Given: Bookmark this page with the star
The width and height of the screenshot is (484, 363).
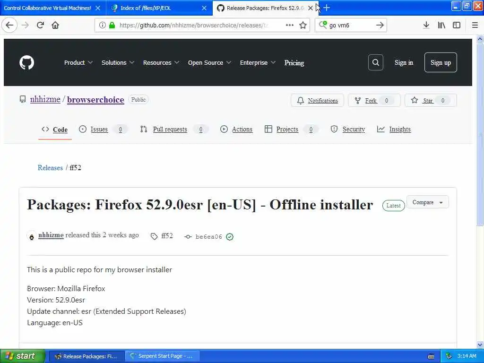Looking at the screenshot, I should (303, 26).
